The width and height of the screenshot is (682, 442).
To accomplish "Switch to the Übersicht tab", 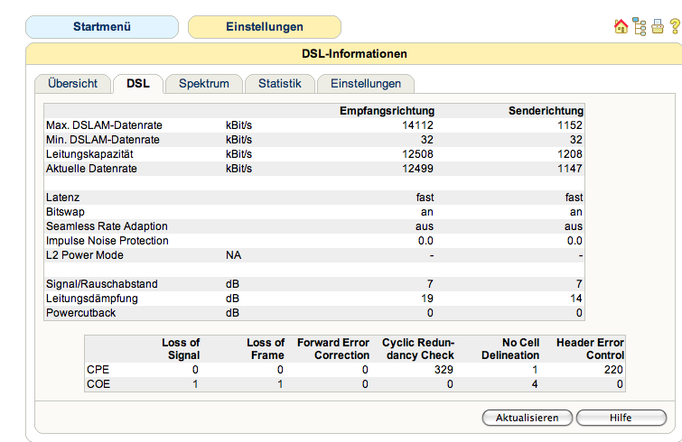I will tap(72, 83).
